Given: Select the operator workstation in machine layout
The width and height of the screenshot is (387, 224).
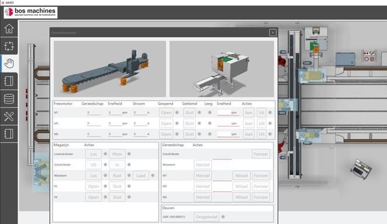Looking at the screenshot, I should coord(361,169).
